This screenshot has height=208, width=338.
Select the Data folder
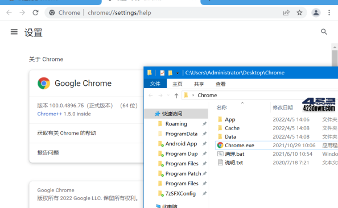[x=230, y=137]
